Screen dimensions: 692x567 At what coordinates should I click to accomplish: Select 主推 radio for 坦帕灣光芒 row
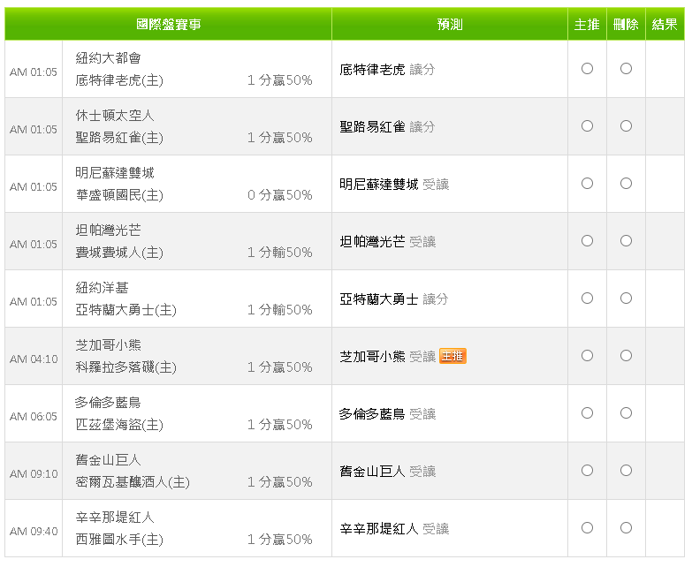587,241
